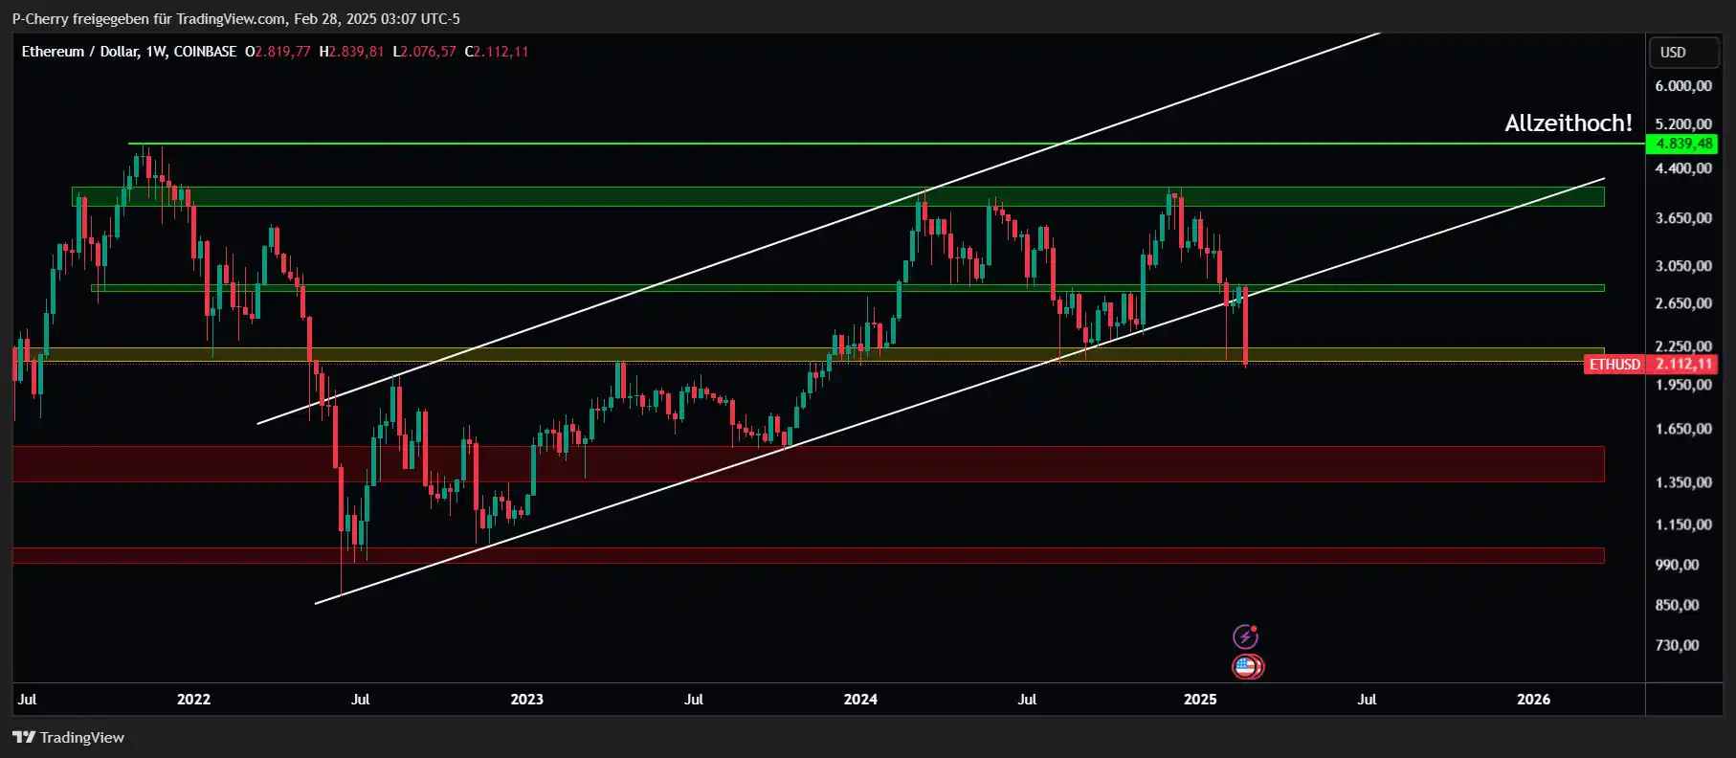Click the P-Cherry TradingView.com header text
The image size is (1736, 758).
pyautogui.click(x=235, y=19)
